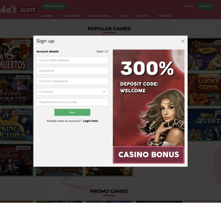Follow the Login here link
The image size is (221, 203).
click(x=90, y=121)
